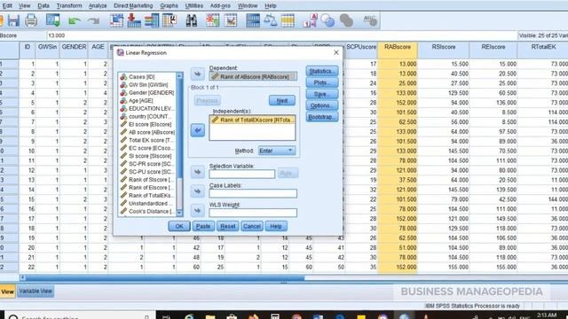Click the Case Labels input field
This screenshot has width=568, height=319.
pyautogui.click(x=253, y=193)
